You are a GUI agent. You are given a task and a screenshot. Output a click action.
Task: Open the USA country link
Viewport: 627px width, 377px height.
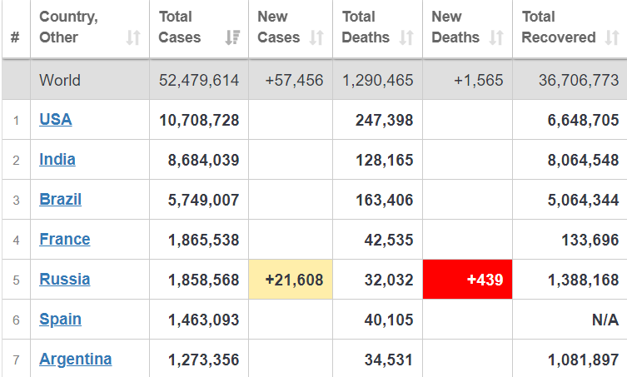[56, 120]
